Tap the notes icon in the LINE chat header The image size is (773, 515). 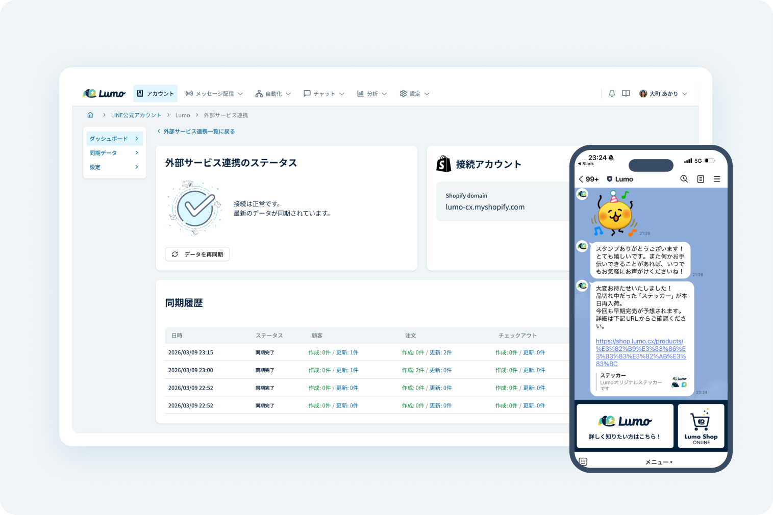pyautogui.click(x=700, y=179)
